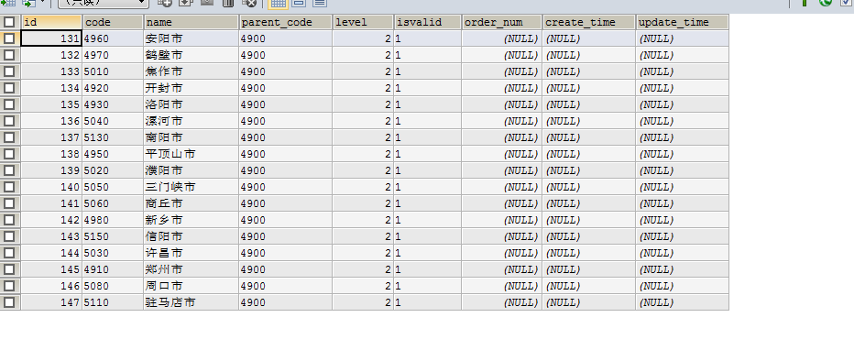Switch to grid view in the toolbar
The image size is (854, 339).
pos(279,3)
